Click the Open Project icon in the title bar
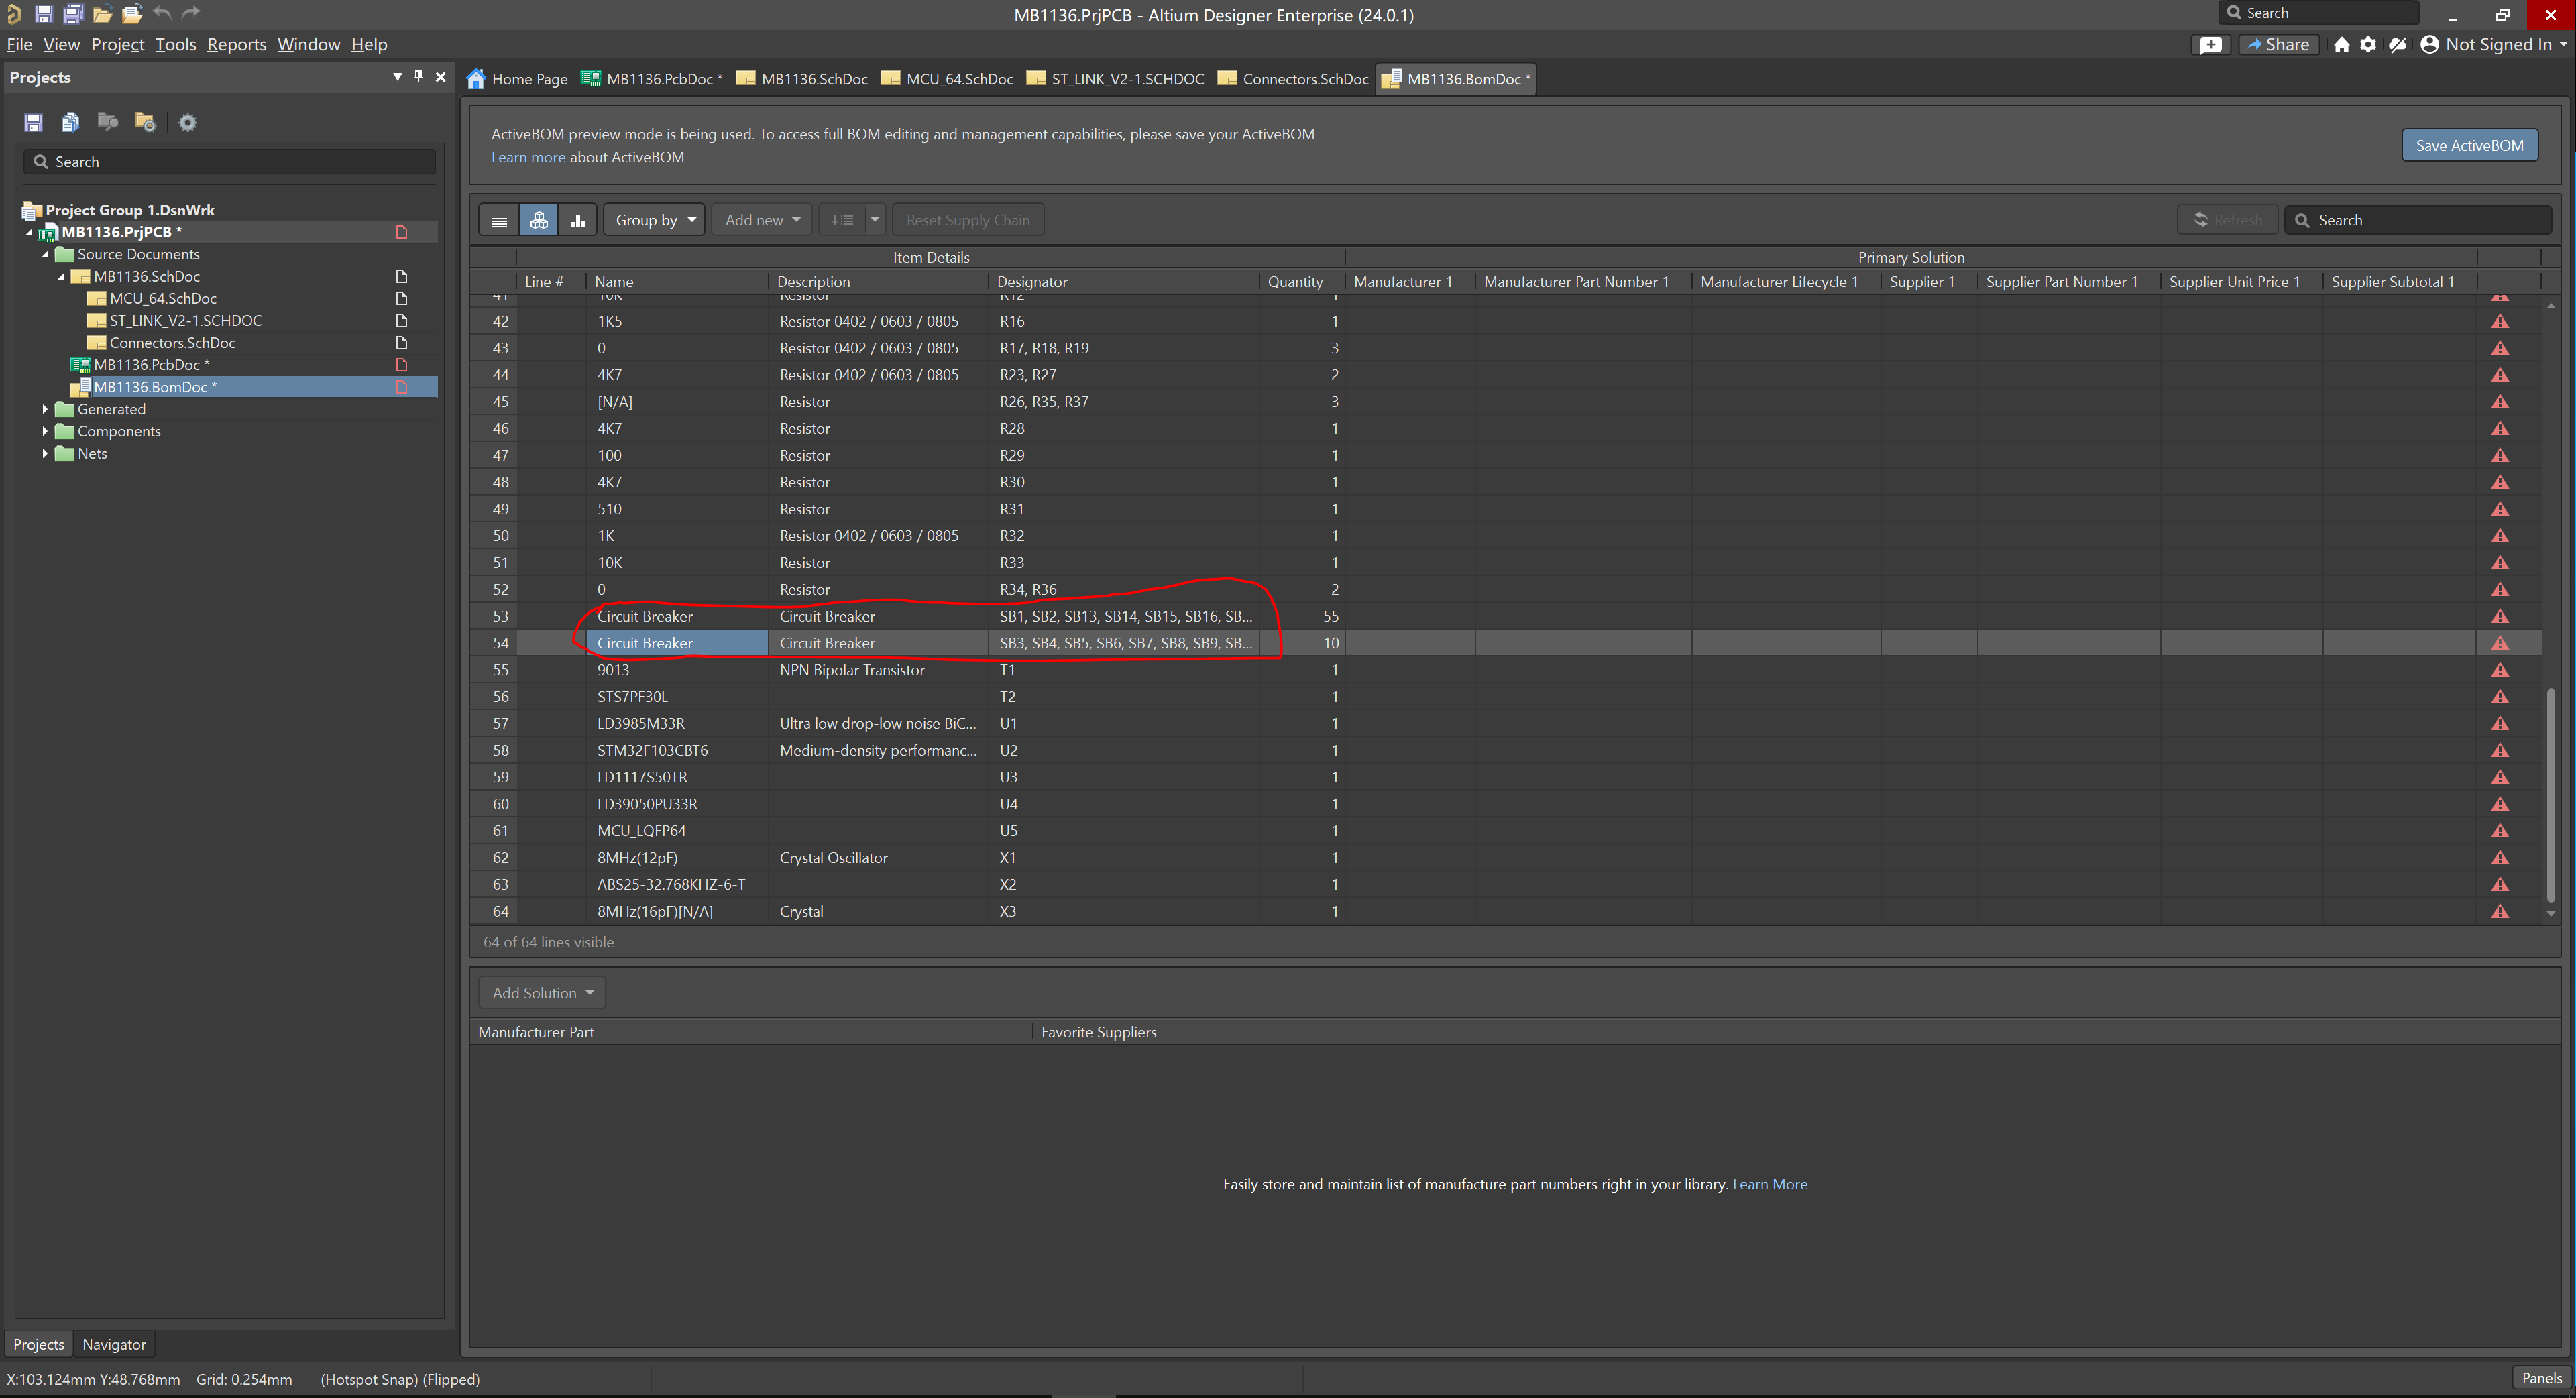Screen dimensions: 2576x1398 [132, 14]
